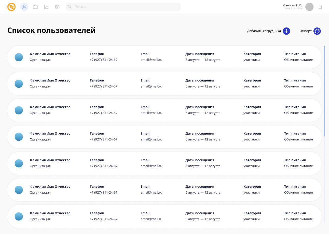Open the gray profile avatar in header
This screenshot has height=234, width=329.
coord(309,7)
